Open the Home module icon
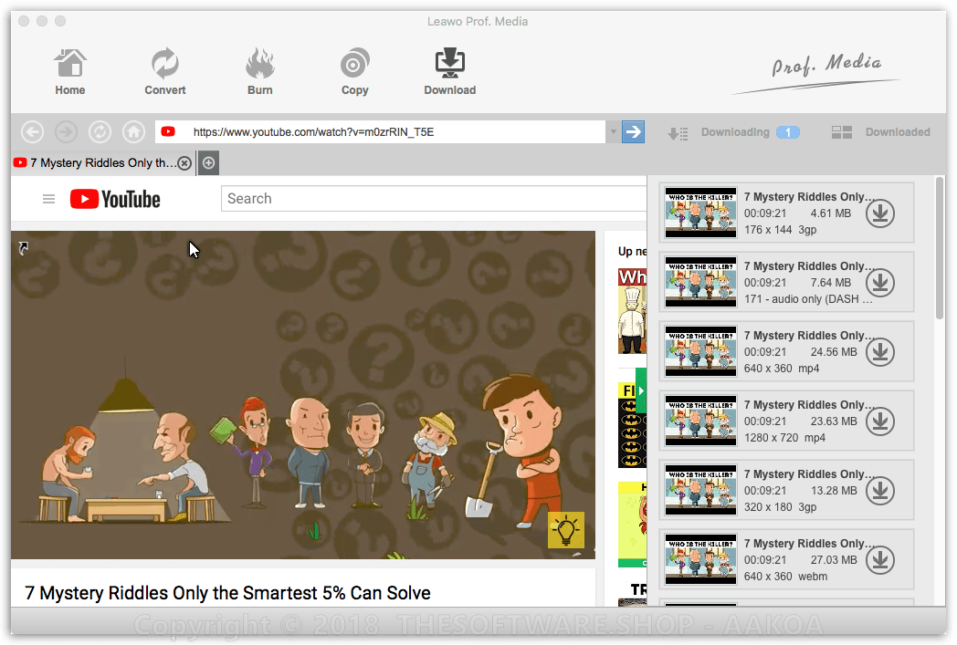The height and width of the screenshot is (645, 957). coord(69,71)
